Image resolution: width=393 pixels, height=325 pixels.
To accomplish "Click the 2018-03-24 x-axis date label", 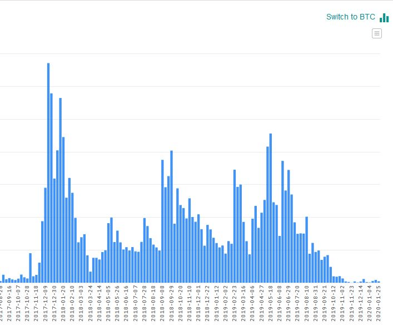I will (91, 303).
